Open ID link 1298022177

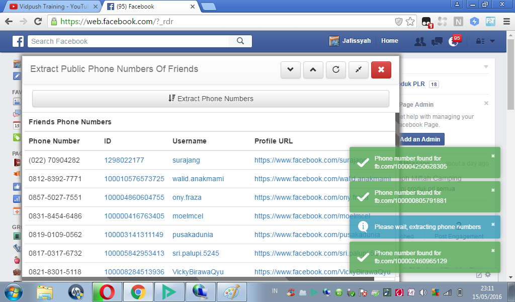click(x=124, y=160)
